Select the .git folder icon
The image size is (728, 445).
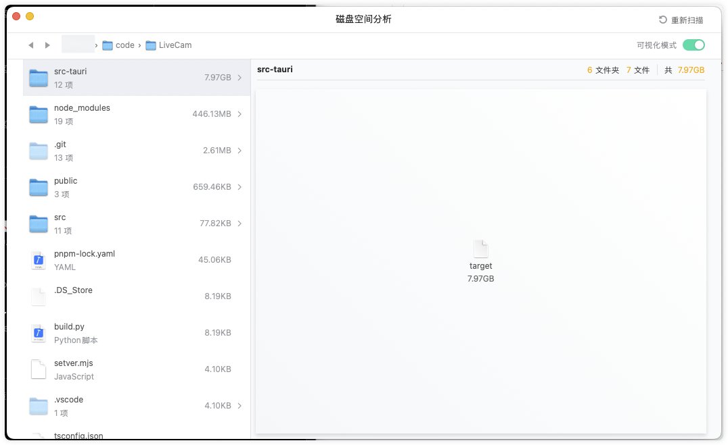[x=39, y=151]
